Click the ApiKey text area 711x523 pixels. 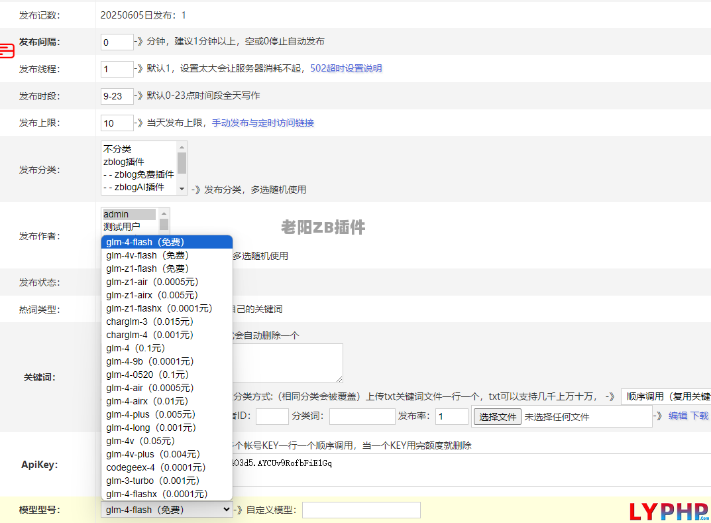click(472, 470)
